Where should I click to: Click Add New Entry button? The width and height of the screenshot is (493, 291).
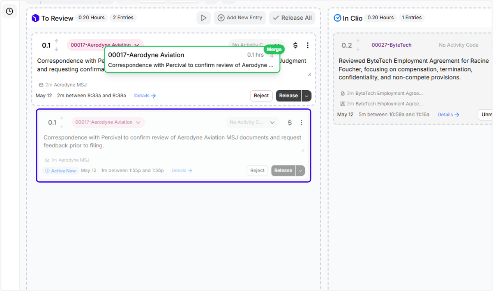pos(240,18)
